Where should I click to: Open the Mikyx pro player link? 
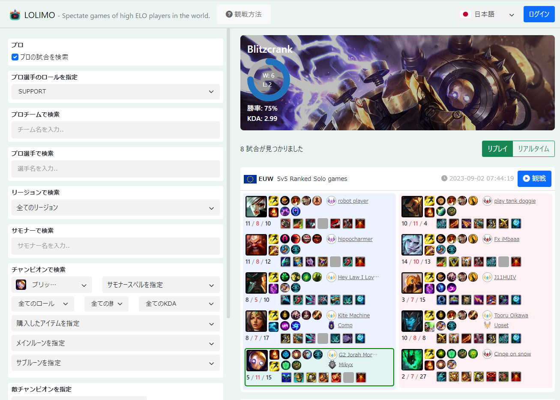point(346,364)
